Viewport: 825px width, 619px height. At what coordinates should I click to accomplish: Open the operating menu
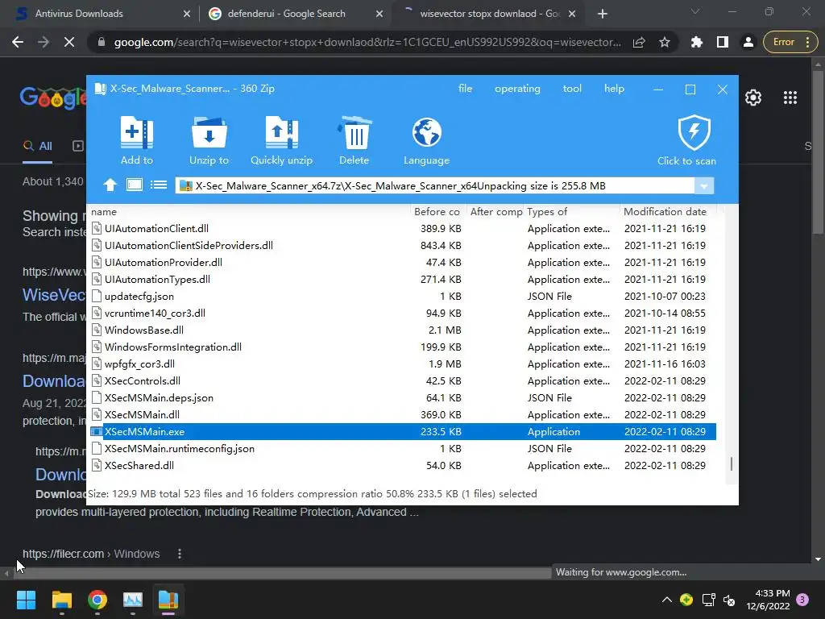click(x=517, y=89)
